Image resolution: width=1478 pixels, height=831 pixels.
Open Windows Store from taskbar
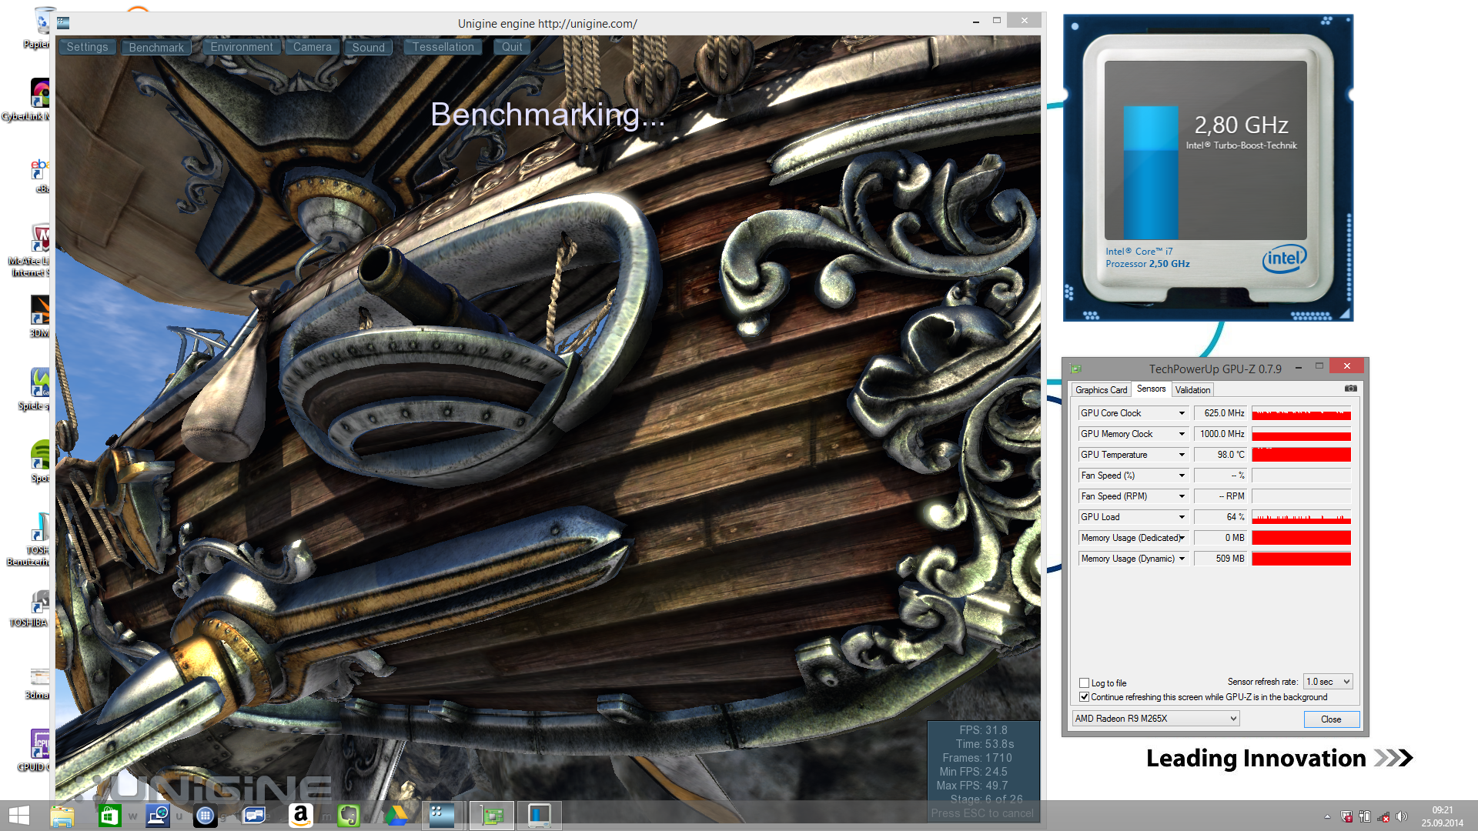click(x=109, y=816)
